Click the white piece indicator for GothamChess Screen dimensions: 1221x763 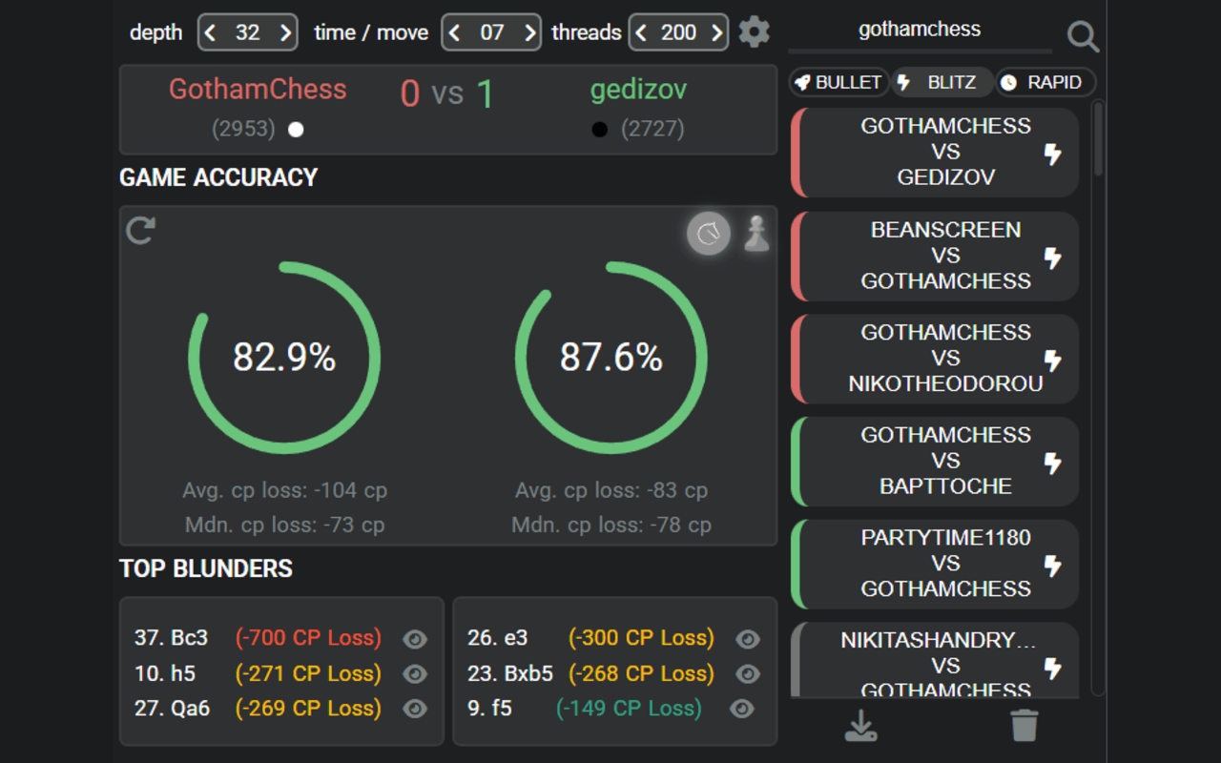(x=296, y=130)
